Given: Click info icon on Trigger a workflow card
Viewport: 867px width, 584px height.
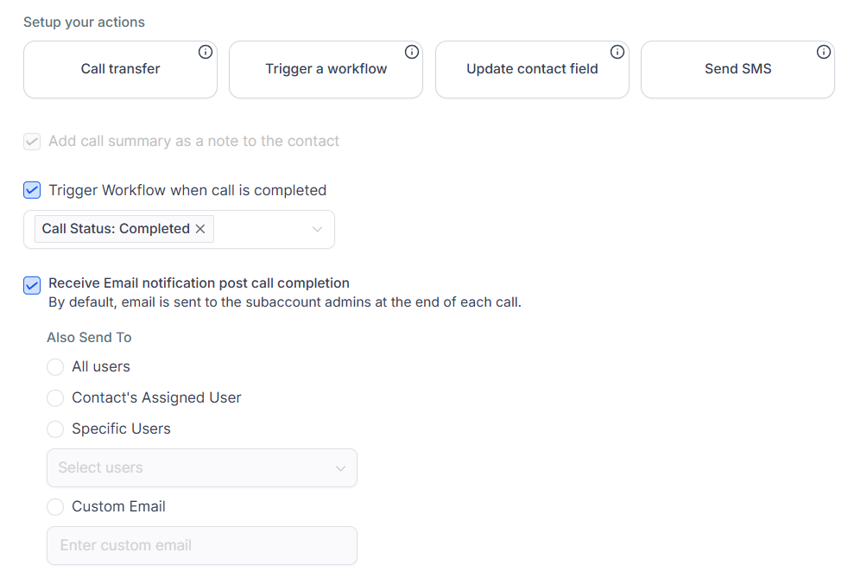Looking at the screenshot, I should click(x=412, y=52).
